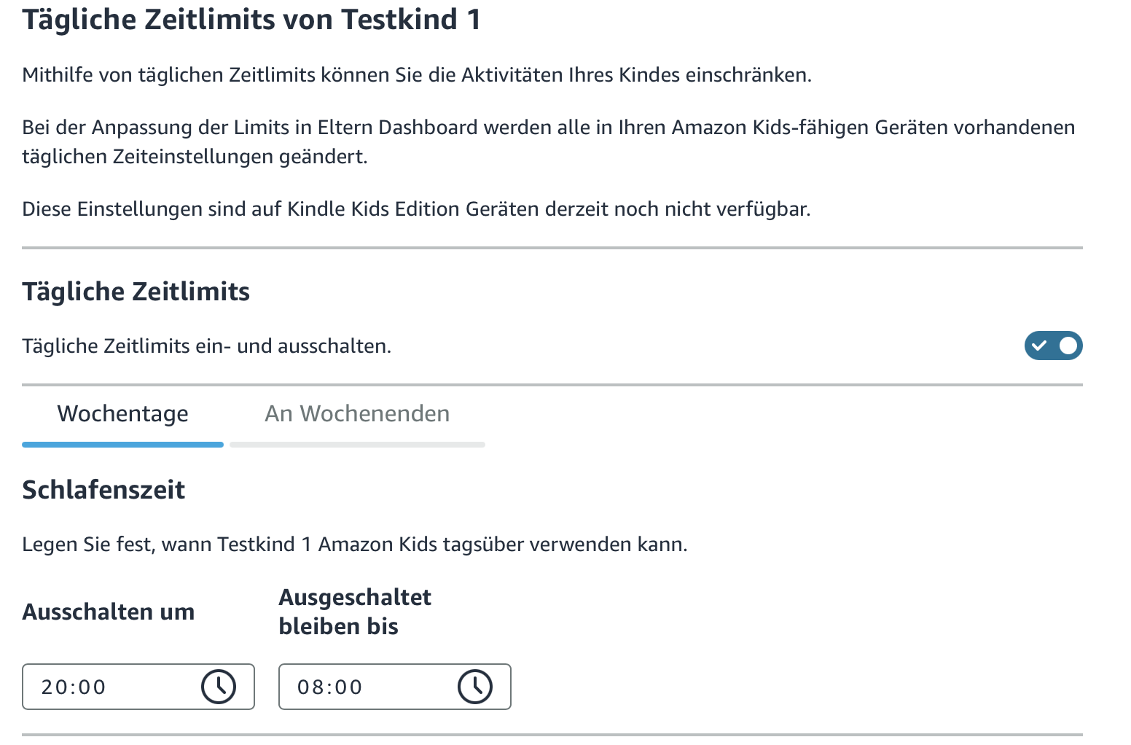Click the "Ausgeschaltet bleiben bis" label
Image resolution: width=1131 pixels, height=745 pixels.
(355, 612)
